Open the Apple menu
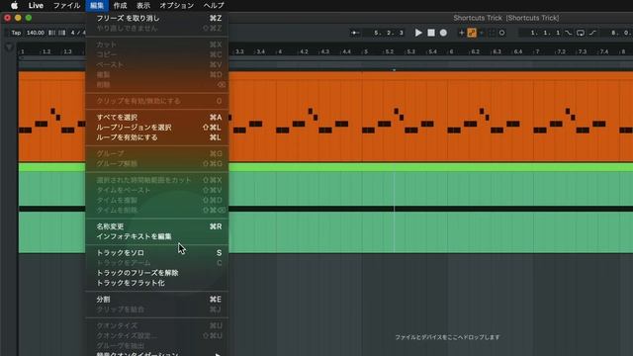Image resolution: width=633 pixels, height=356 pixels. (14, 5)
